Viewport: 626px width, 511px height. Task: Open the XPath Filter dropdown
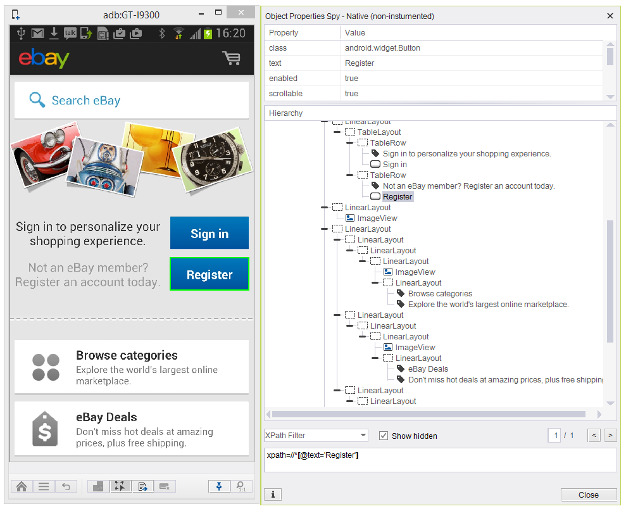click(363, 436)
